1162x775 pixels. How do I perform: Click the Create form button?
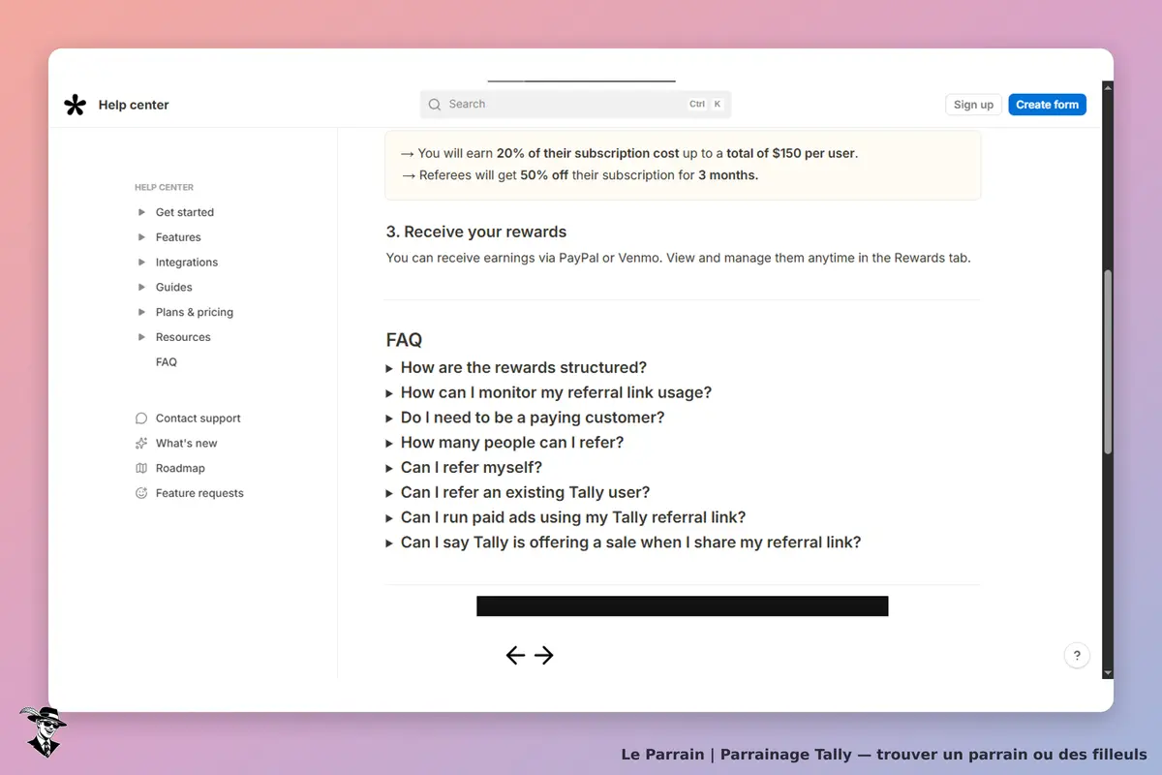(x=1047, y=105)
